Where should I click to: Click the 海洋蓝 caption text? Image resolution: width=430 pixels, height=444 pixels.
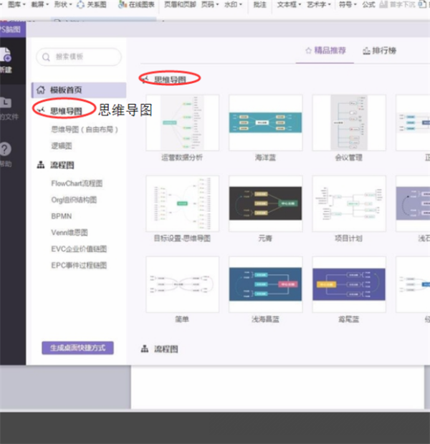point(265,158)
